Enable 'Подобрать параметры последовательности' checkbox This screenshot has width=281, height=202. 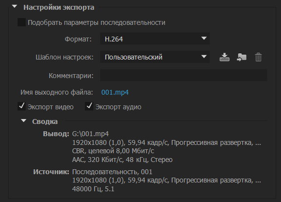click(21, 22)
